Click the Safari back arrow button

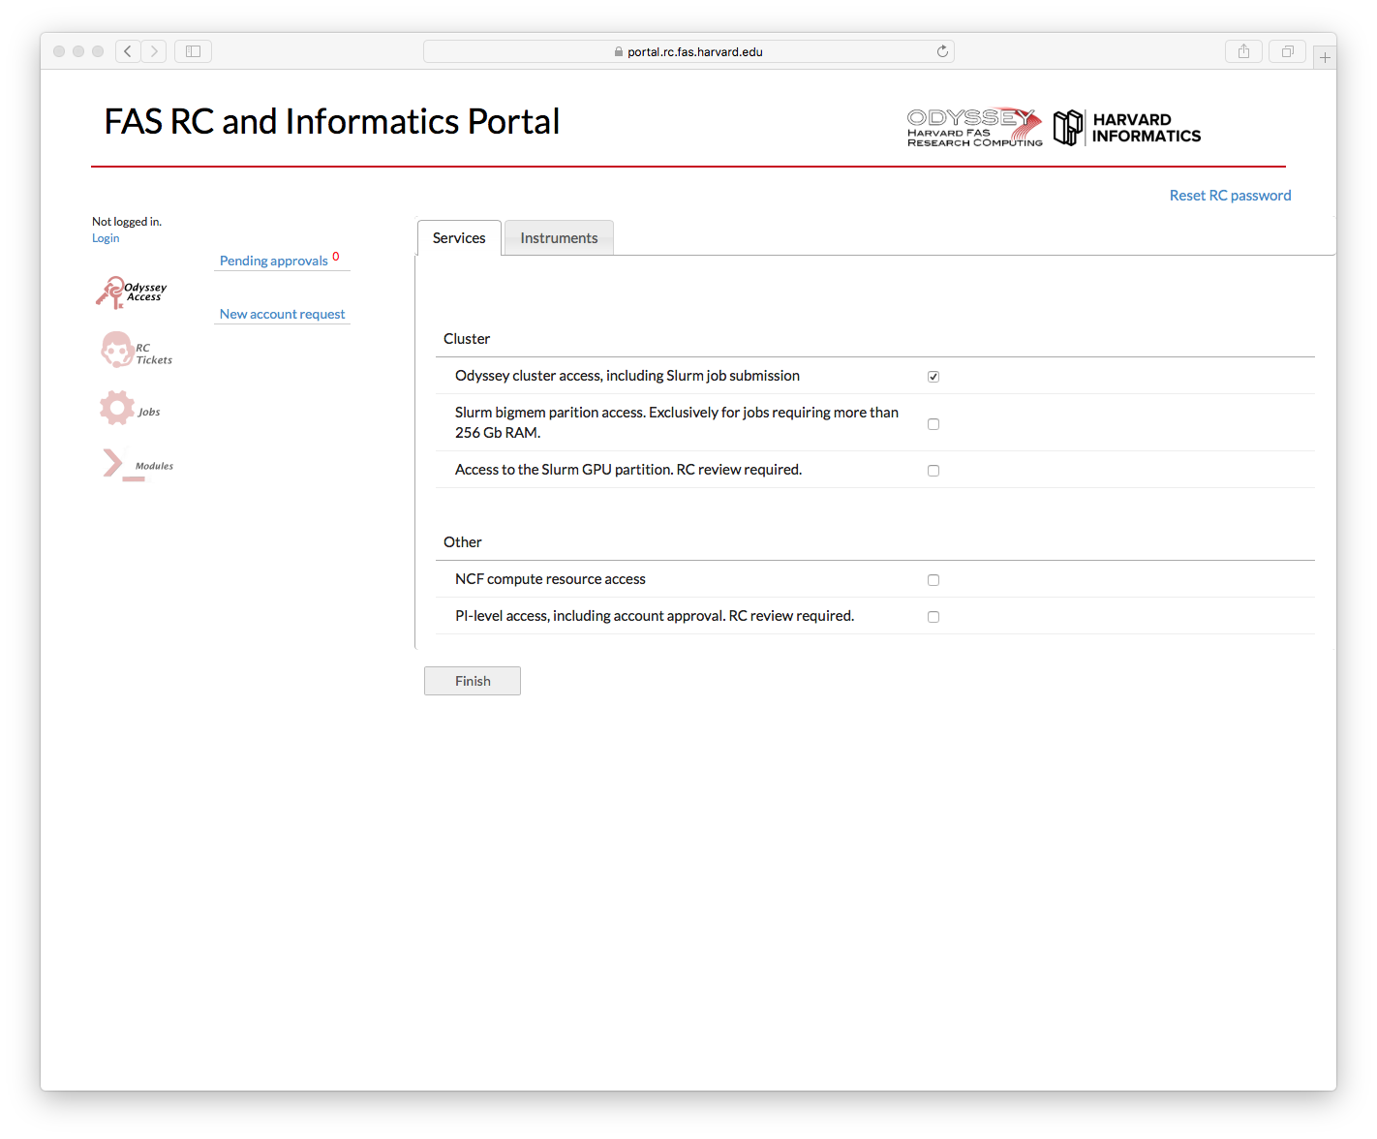pyautogui.click(x=128, y=51)
